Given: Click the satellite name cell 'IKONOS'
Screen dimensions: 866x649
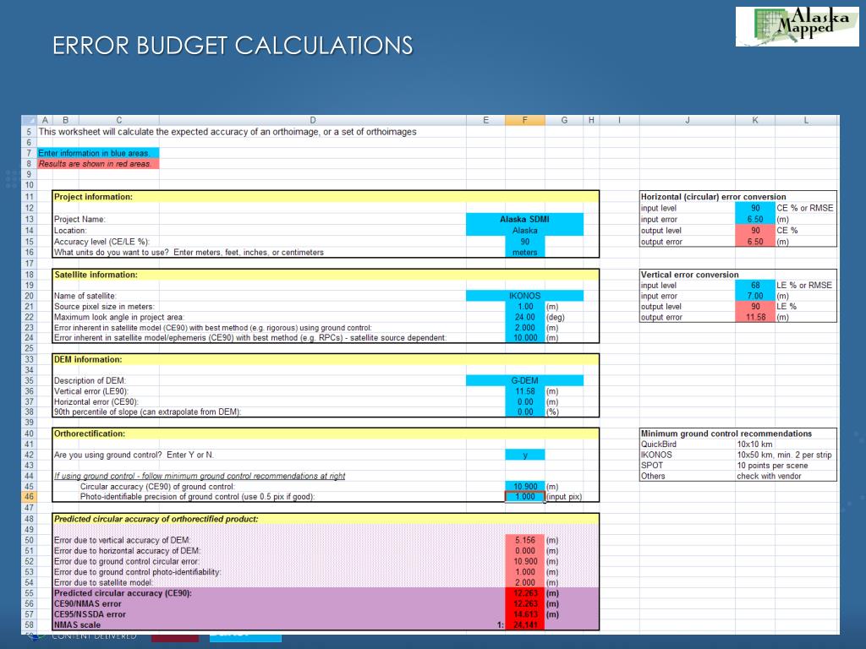Looking at the screenshot, I should 524,296.
